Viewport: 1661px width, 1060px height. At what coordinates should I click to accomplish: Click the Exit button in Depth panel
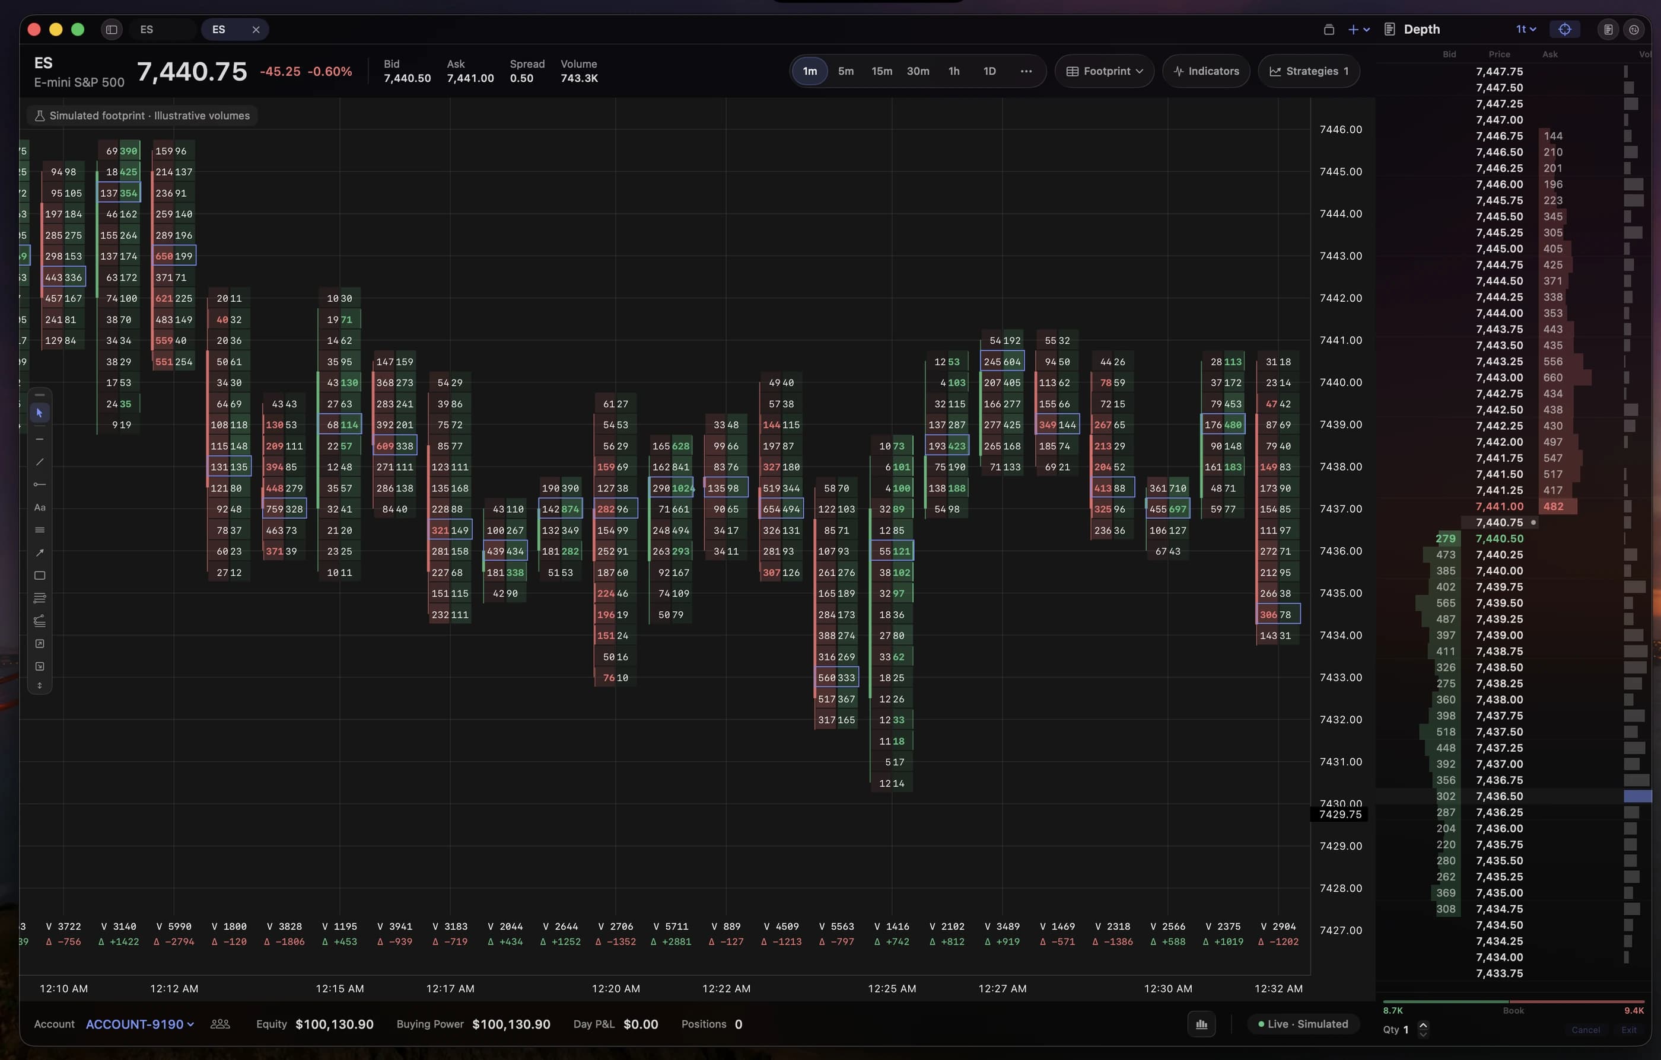(1628, 1030)
